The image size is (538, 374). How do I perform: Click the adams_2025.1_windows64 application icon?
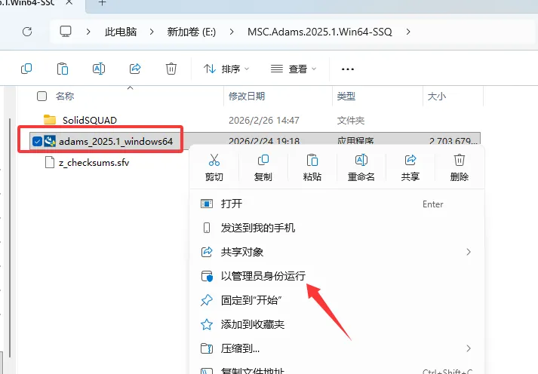point(50,141)
